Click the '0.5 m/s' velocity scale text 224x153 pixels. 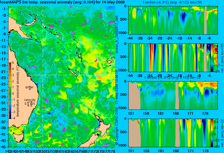click(30, 103)
